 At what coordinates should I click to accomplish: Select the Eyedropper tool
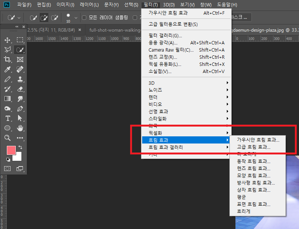click(x=7, y=69)
